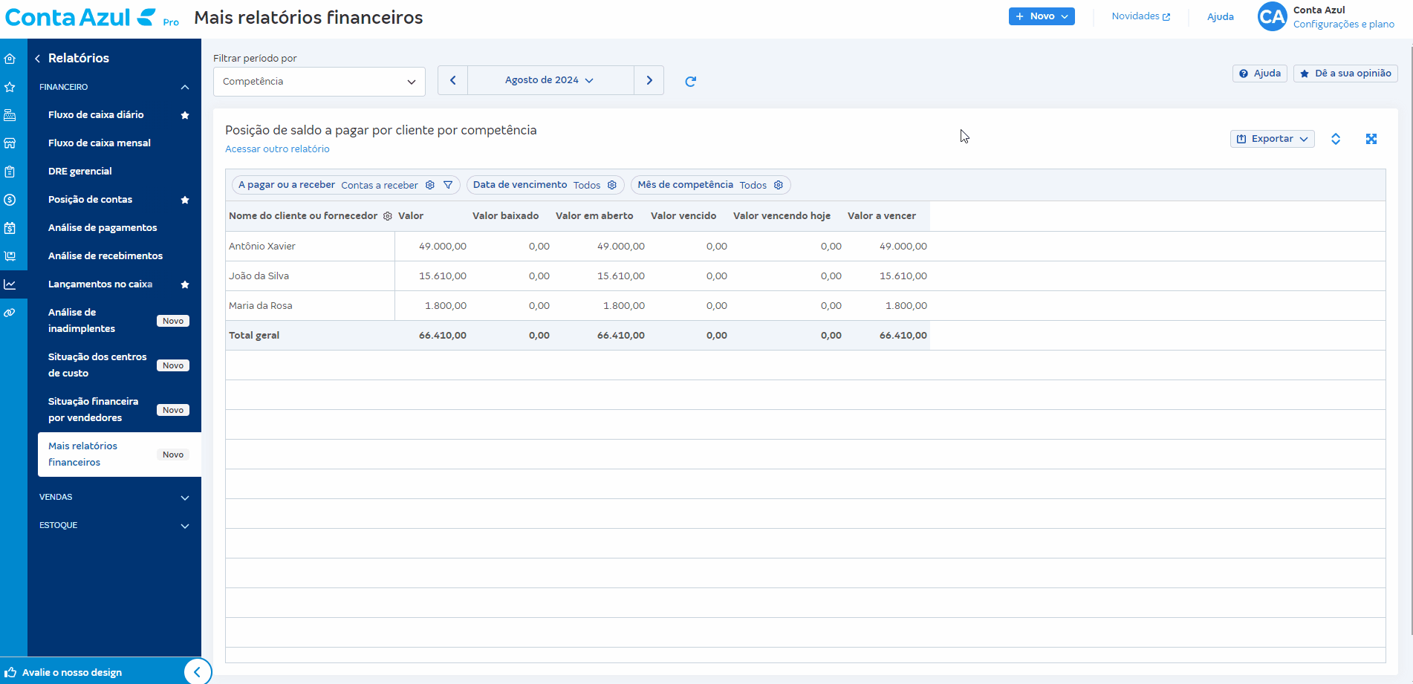
Task: Toggle favorite star on Fluxo de caixa diário
Action: 185,115
